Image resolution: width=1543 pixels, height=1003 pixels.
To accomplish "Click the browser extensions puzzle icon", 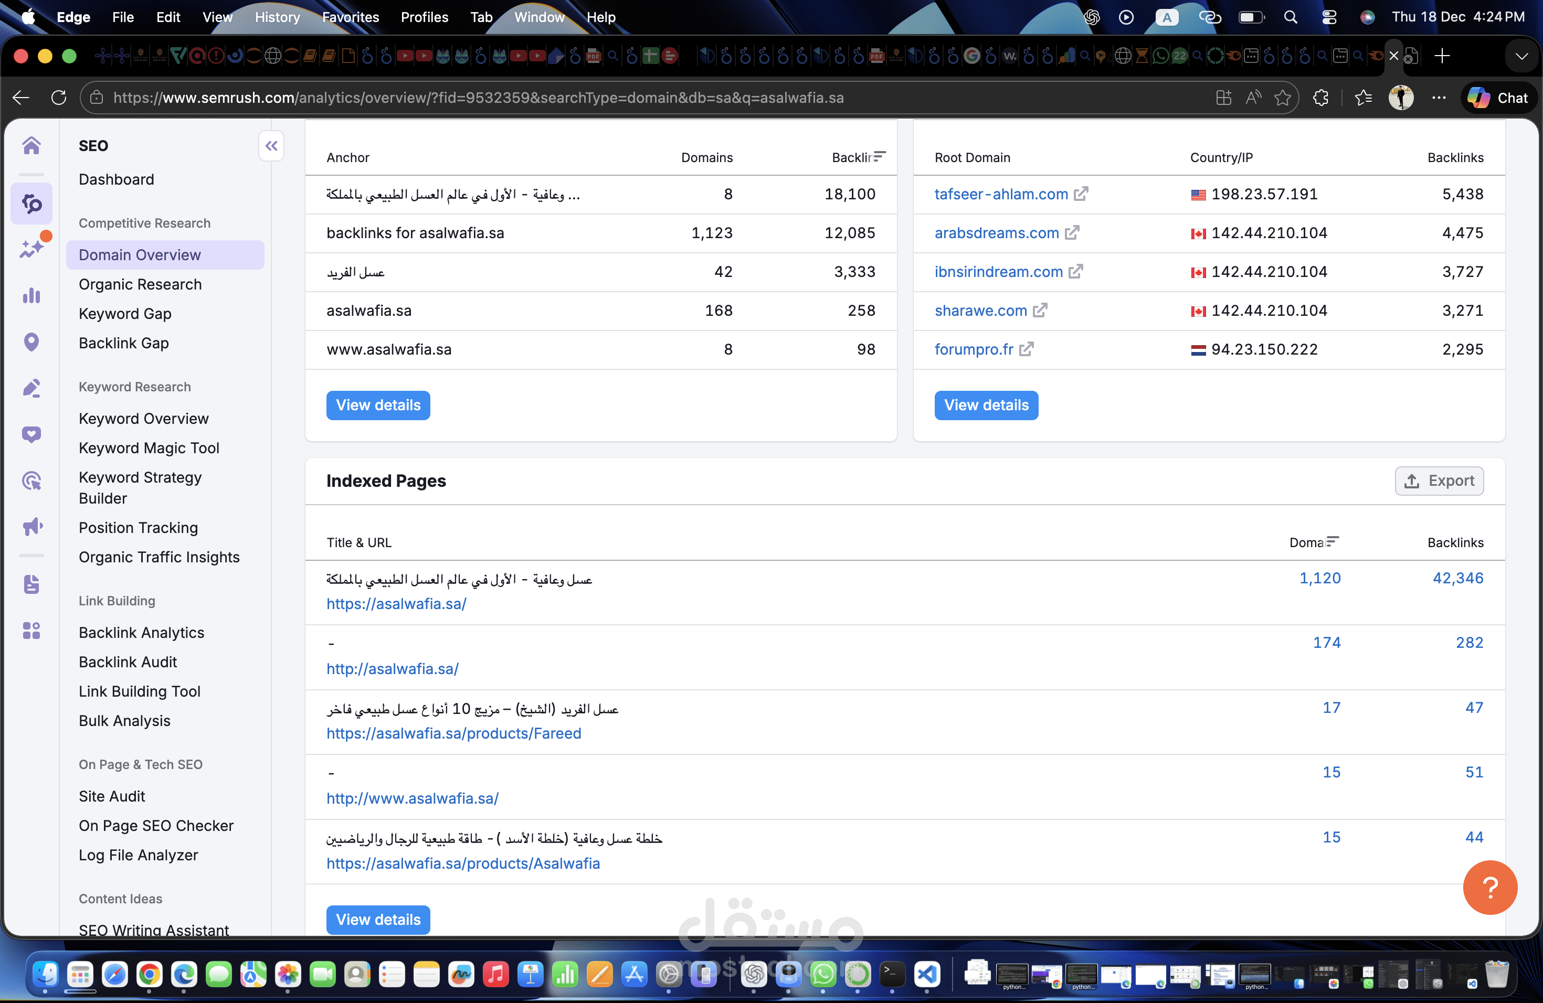I will (1320, 98).
